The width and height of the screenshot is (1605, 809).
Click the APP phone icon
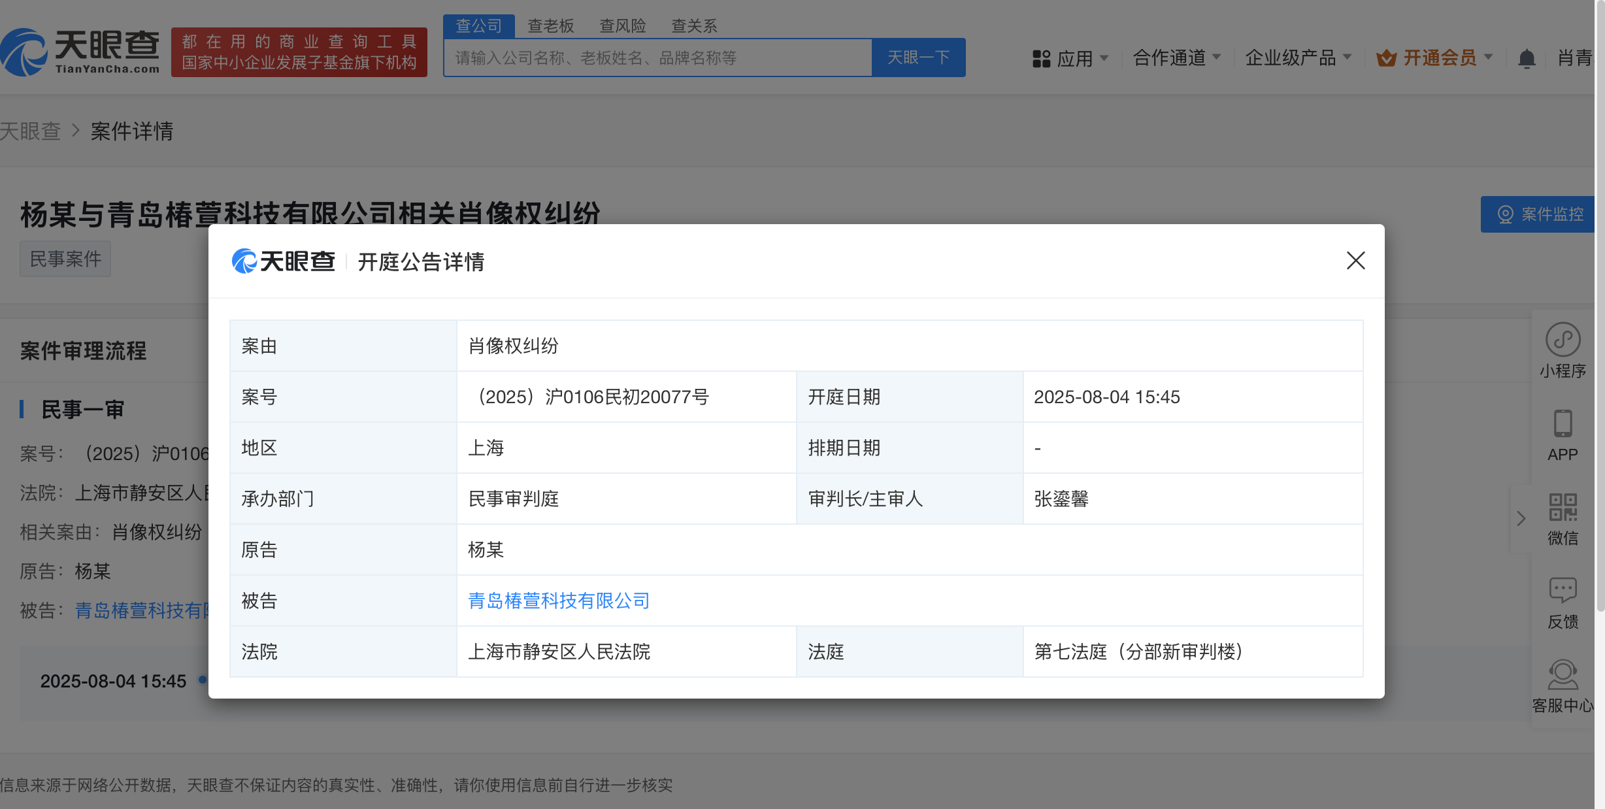(x=1563, y=424)
